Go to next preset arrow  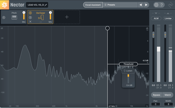click(x=146, y=5)
